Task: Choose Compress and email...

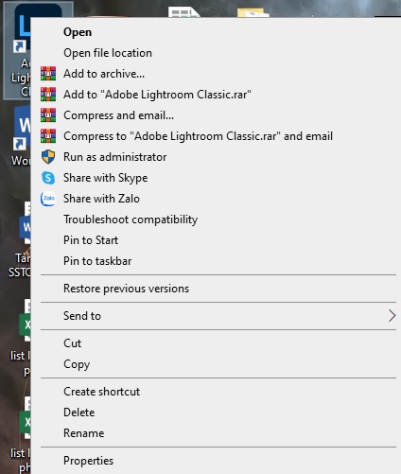Action: point(118,115)
